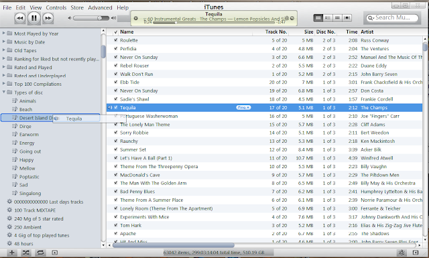Expand the Top 100 Compilations folder

point(4,84)
